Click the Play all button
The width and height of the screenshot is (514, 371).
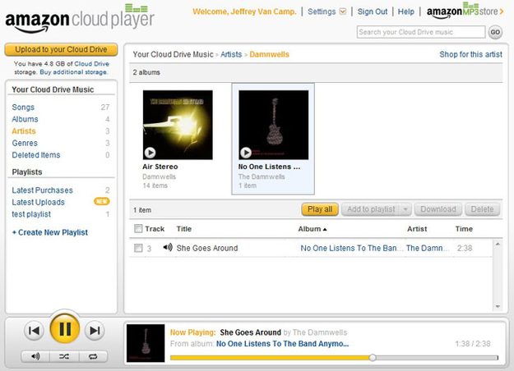tap(320, 209)
